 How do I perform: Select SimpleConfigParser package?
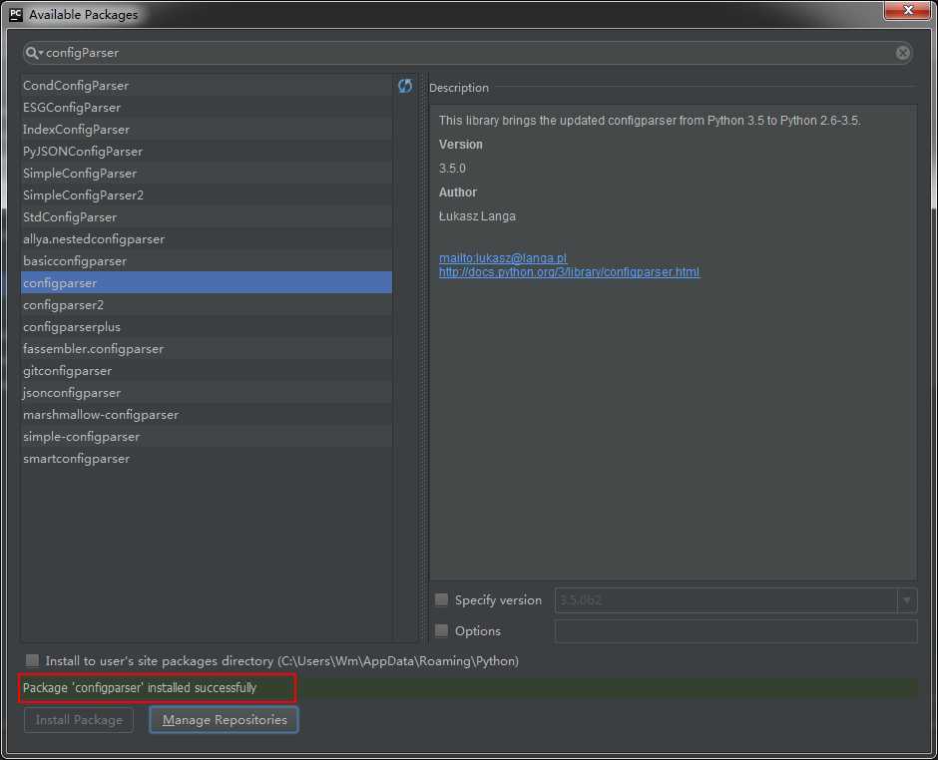[207, 174]
